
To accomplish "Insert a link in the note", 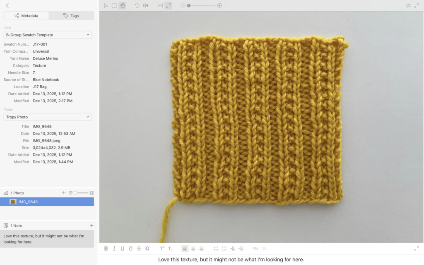I will (255, 248).
